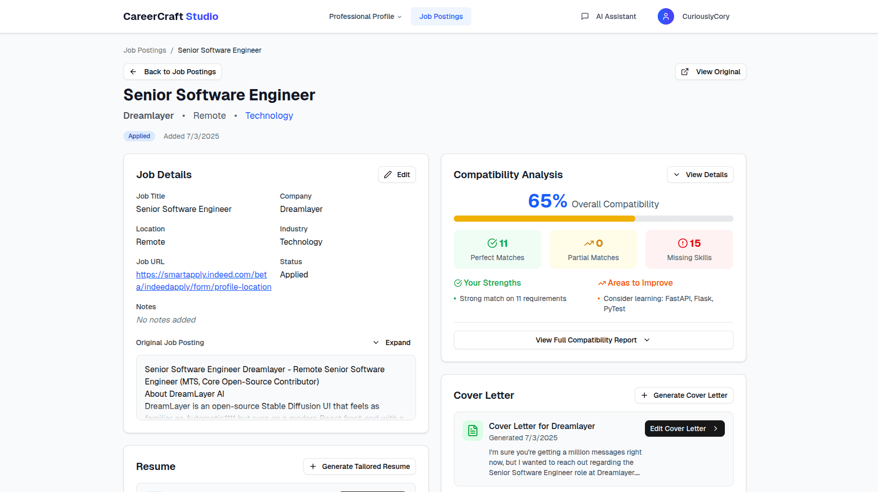Edit the Job Details

(x=397, y=175)
